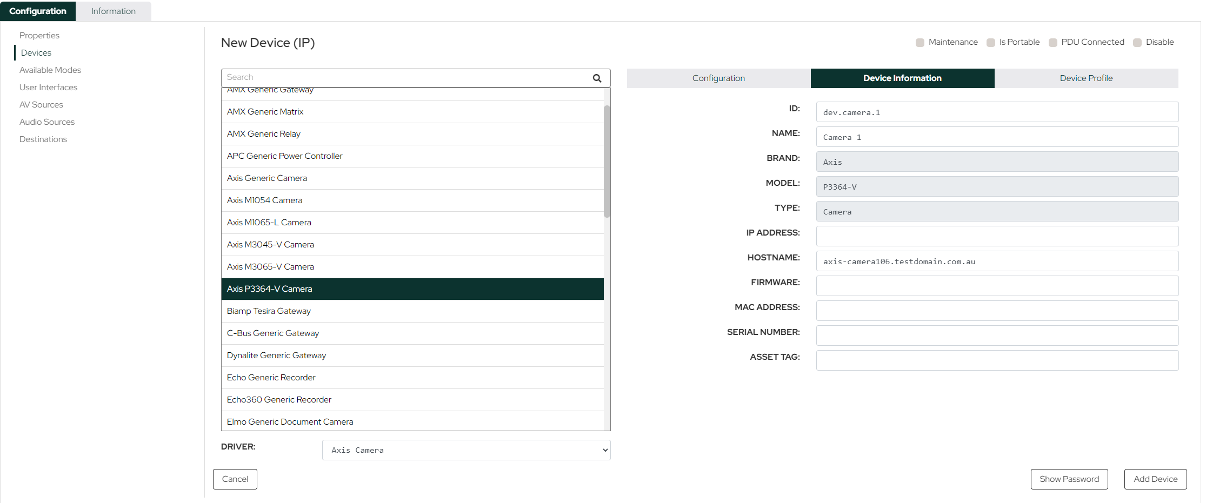Viewport: 1206px width, 503px height.
Task: Click the ASSET TAG input field
Action: (997, 360)
